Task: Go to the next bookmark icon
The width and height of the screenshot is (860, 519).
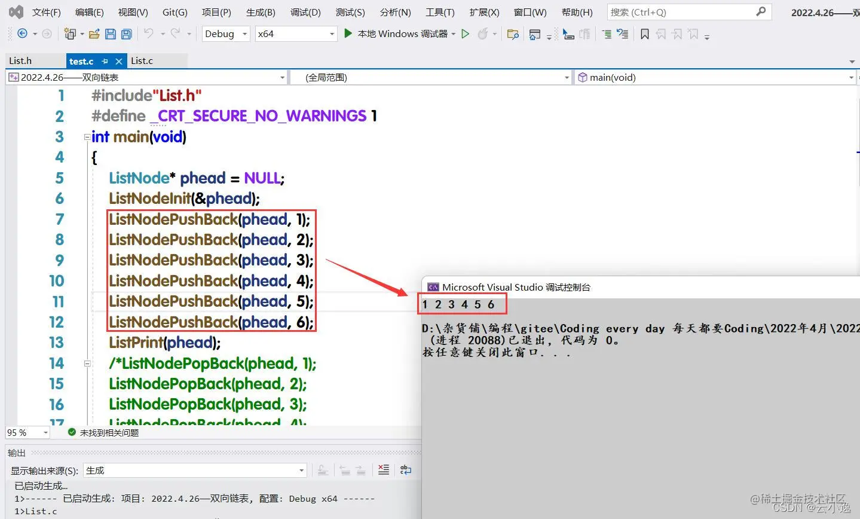Action: tap(677, 34)
